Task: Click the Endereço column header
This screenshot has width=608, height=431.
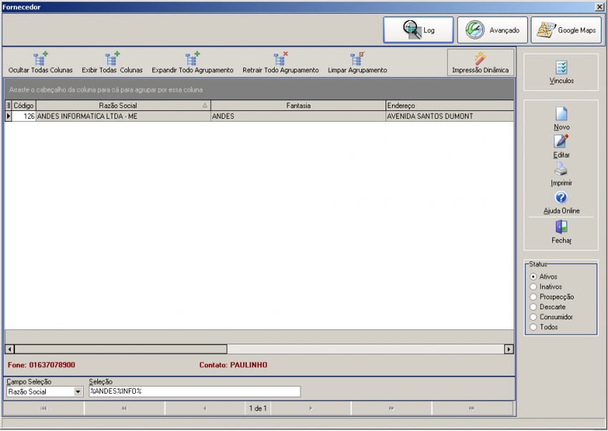Action: 449,106
